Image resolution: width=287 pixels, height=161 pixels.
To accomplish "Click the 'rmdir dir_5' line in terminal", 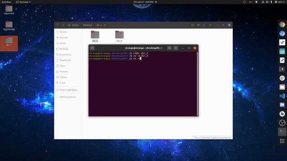I will (118, 53).
